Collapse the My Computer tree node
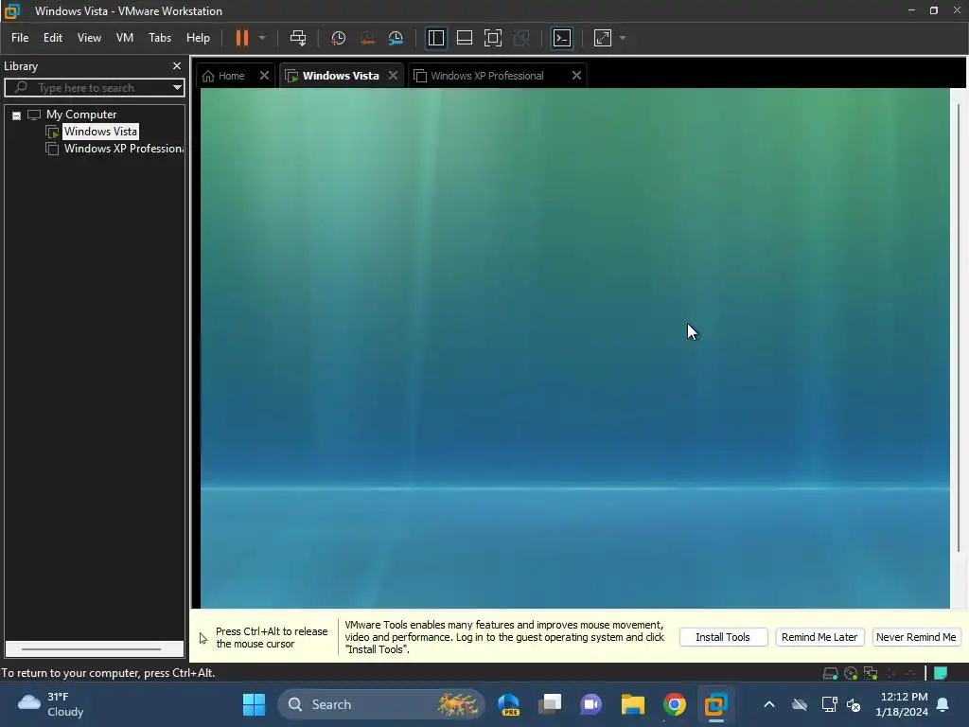This screenshot has width=969, height=727. (17, 115)
